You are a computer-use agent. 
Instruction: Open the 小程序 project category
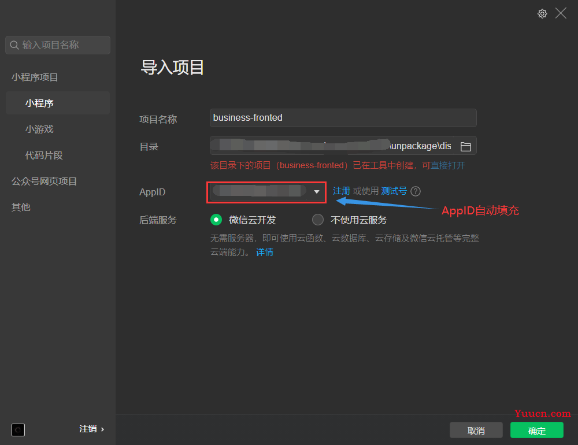pyautogui.click(x=58, y=103)
